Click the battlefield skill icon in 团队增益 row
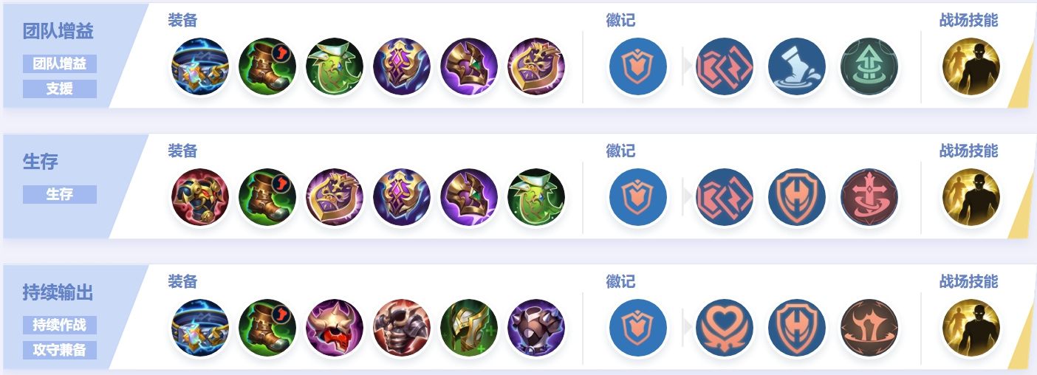The height and width of the screenshot is (375, 1037). 971,67
